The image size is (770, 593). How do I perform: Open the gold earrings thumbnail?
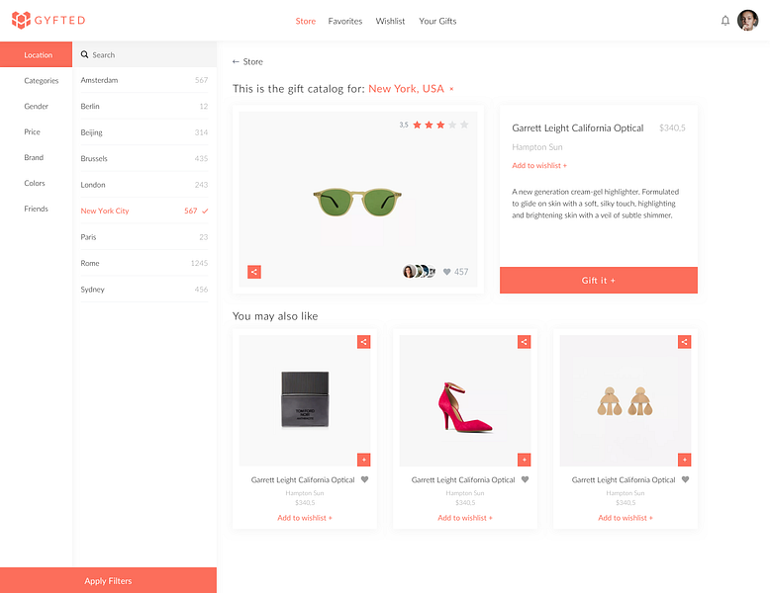pos(625,401)
